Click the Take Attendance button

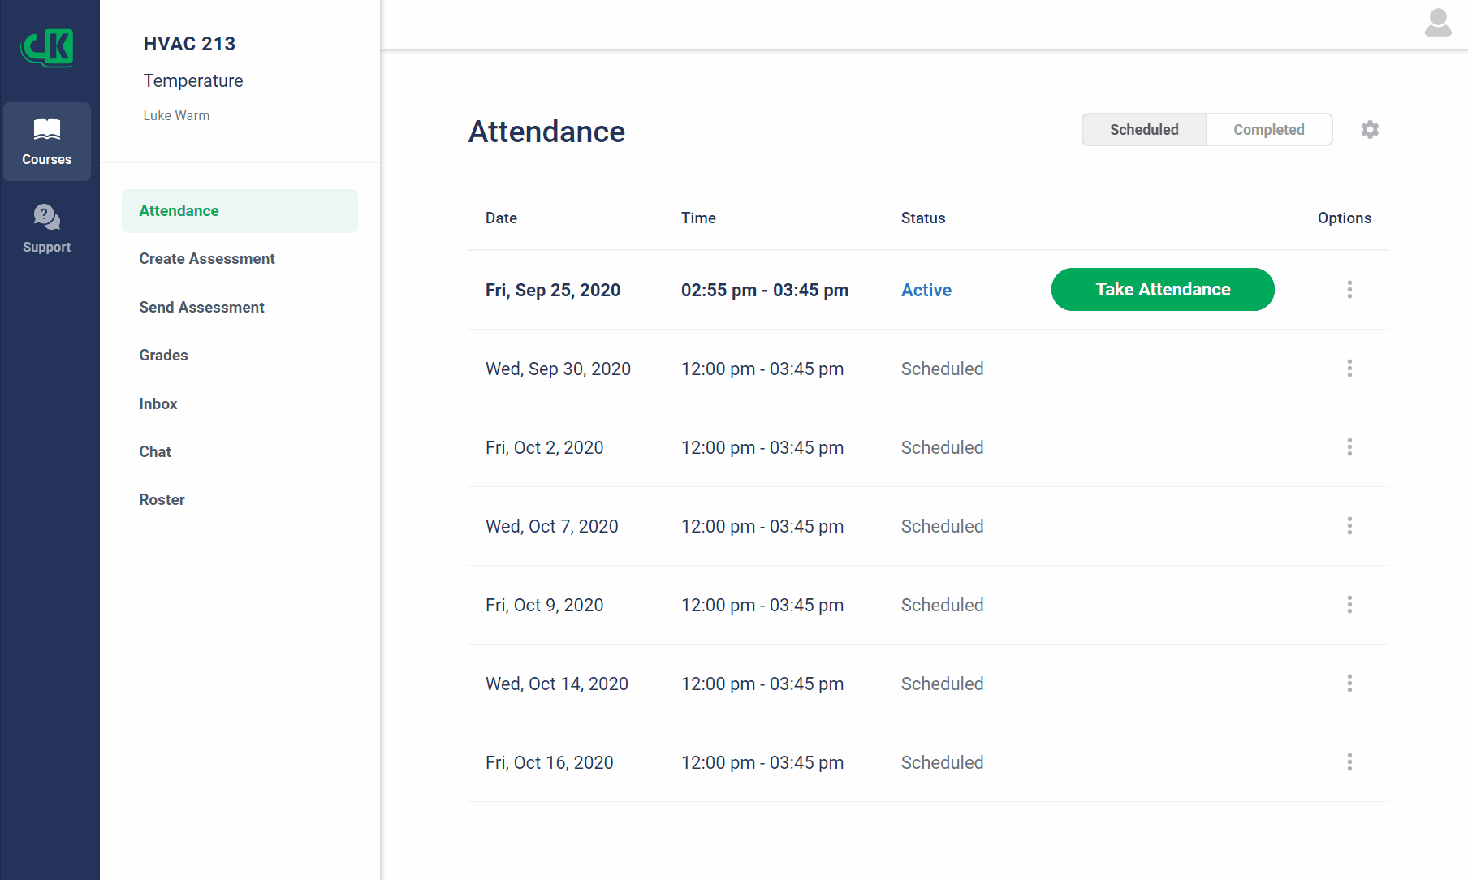click(x=1163, y=290)
